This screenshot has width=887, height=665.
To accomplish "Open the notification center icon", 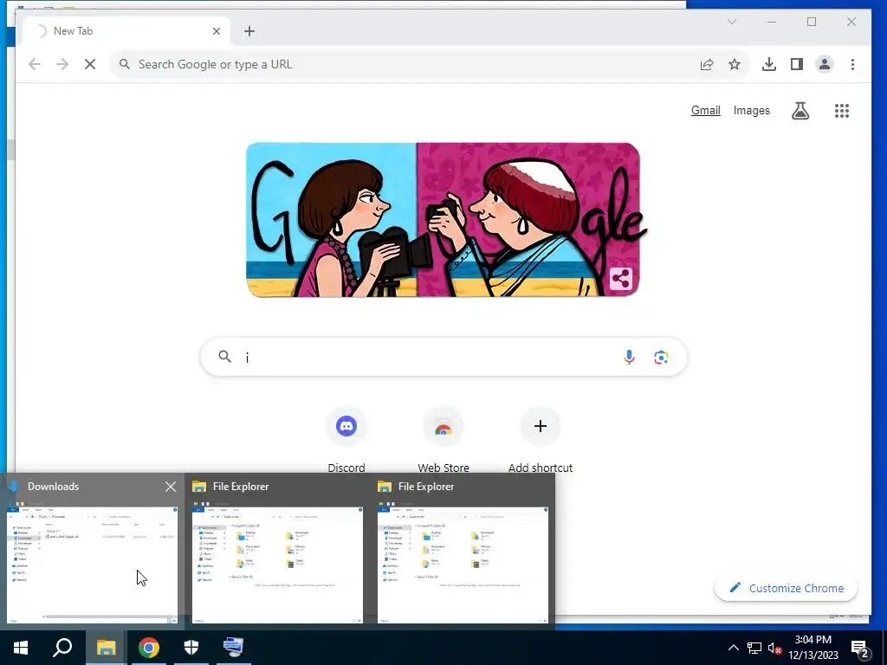I will [859, 649].
